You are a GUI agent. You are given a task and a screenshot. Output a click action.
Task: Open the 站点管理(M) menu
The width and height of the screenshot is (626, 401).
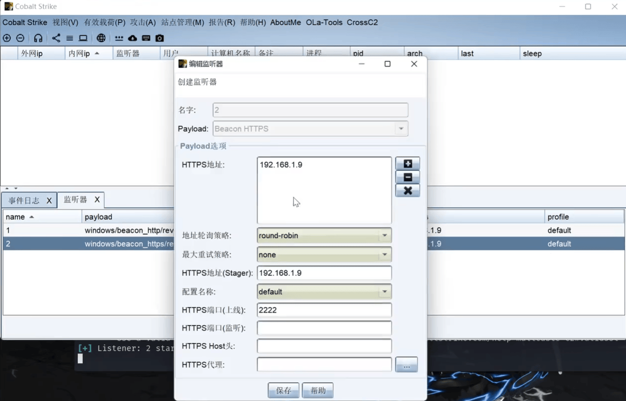tap(182, 22)
